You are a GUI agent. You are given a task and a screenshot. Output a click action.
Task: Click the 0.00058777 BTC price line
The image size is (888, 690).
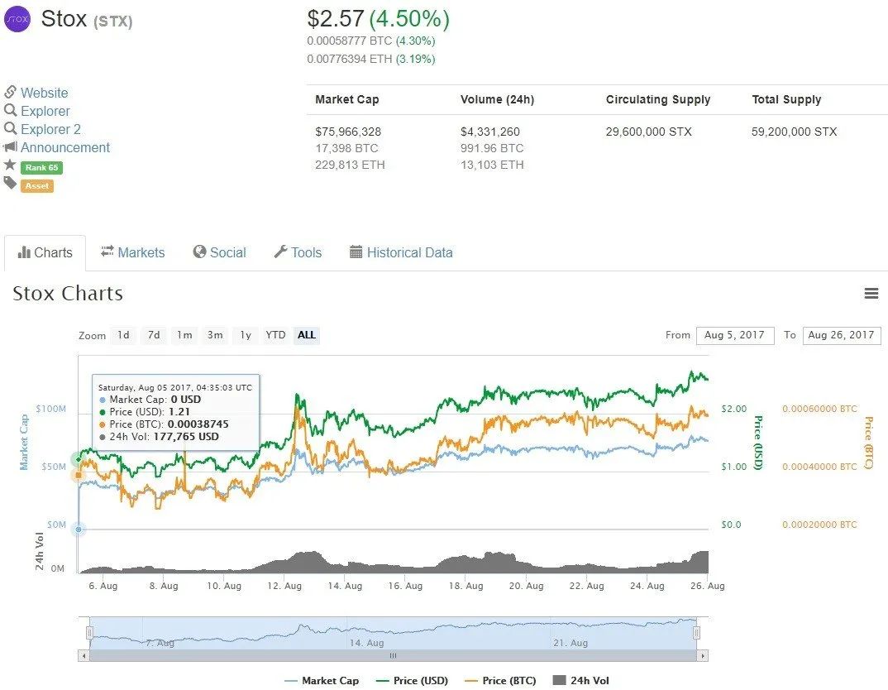tap(371, 41)
